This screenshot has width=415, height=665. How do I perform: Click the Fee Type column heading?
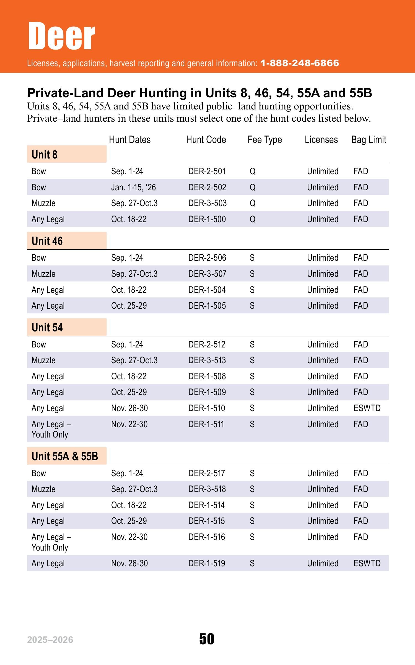[x=265, y=140]
